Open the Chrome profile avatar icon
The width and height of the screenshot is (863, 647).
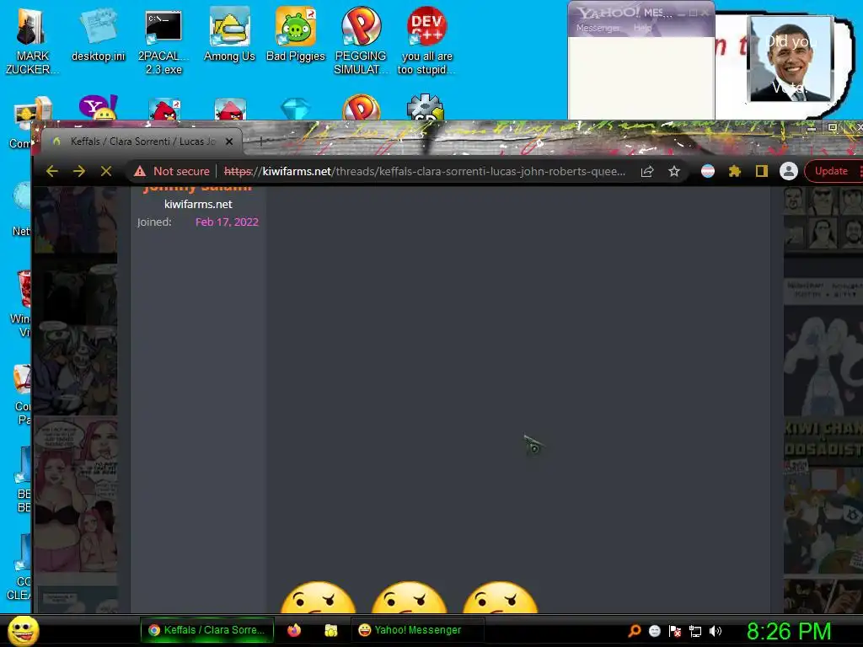point(788,171)
